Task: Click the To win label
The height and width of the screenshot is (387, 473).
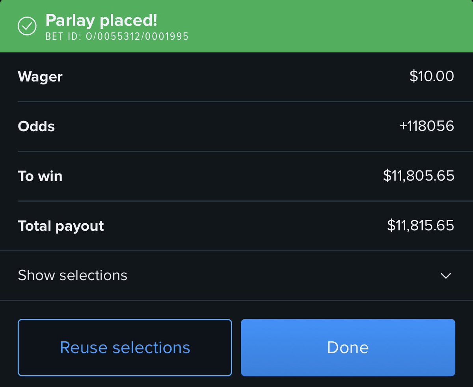Action: pos(40,176)
